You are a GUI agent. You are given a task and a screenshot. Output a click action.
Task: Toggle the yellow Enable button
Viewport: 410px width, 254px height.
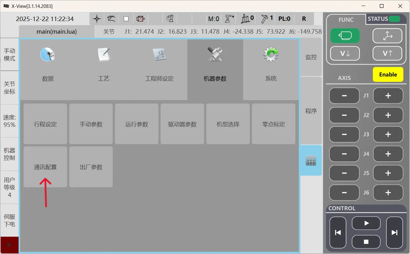[x=388, y=75]
